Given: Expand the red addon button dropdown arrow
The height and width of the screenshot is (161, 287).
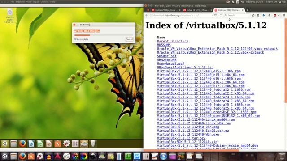Looking at the screenshot, I should tap(278, 15).
